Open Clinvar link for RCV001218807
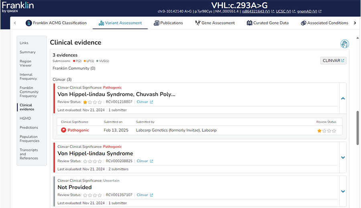Image resolution: width=361 pixels, height=208 pixels. [x=144, y=102]
